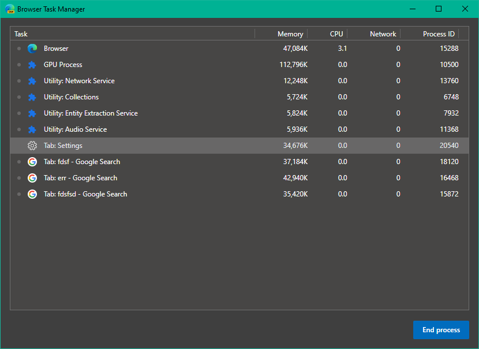Click process ID 7932

(451, 113)
